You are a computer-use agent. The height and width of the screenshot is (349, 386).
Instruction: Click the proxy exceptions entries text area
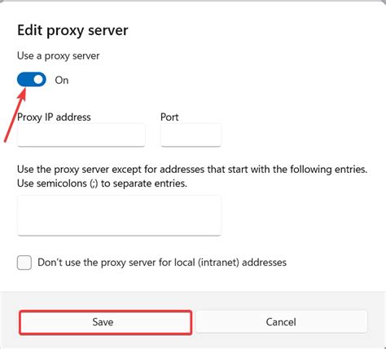click(x=119, y=215)
